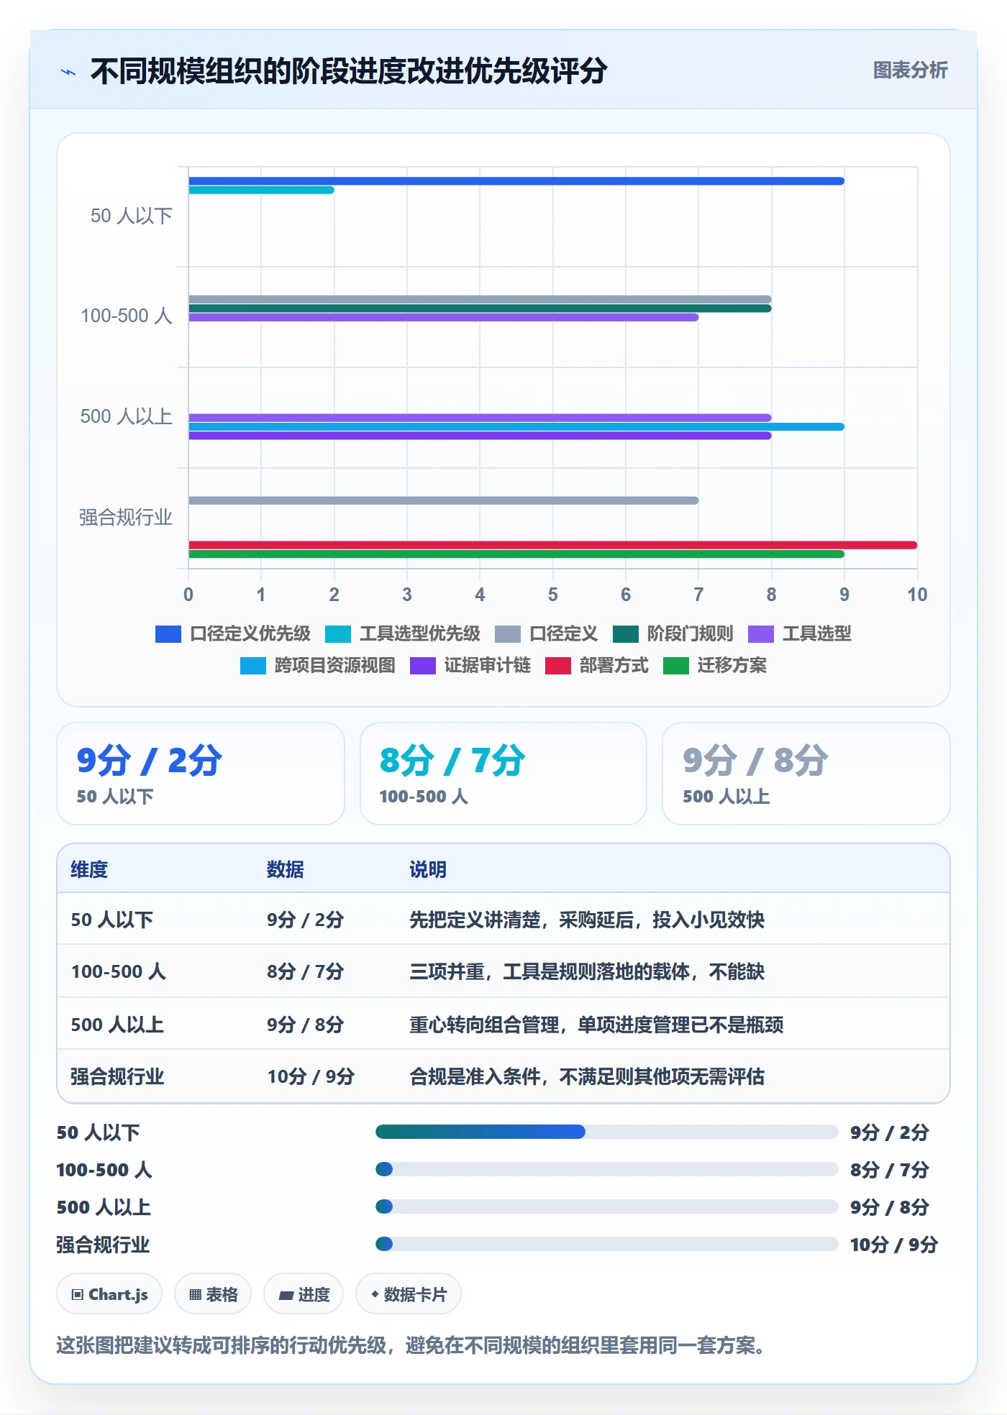1007x1415 pixels.
Task: Click the 维度 column header
Action: point(89,870)
